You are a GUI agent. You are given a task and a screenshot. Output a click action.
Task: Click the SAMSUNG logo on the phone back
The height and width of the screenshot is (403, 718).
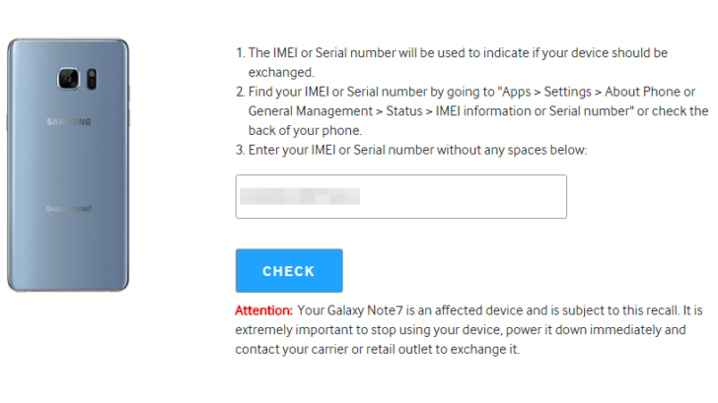[x=67, y=122]
